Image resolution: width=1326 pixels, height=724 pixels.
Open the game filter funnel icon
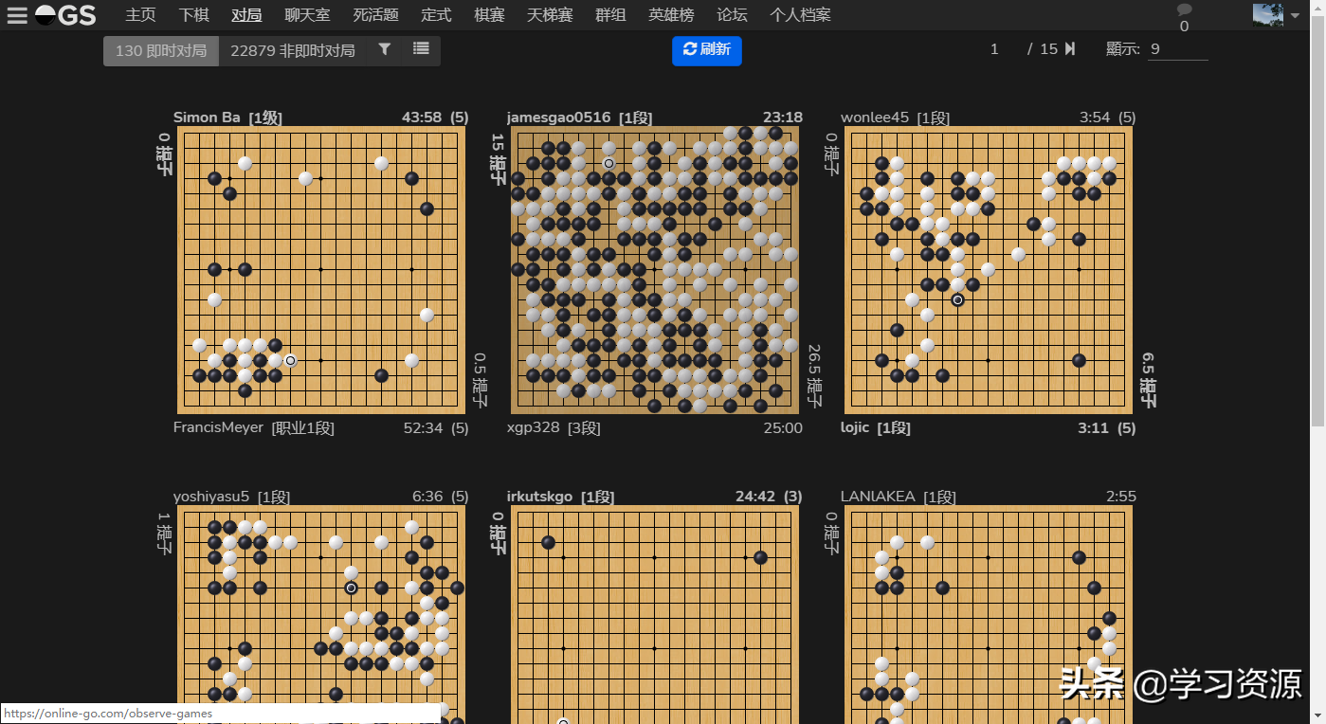(x=385, y=50)
